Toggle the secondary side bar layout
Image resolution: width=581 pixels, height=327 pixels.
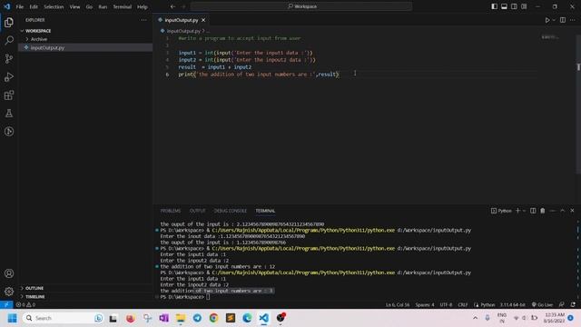(514, 6)
